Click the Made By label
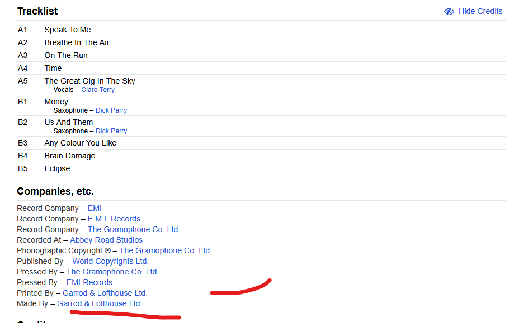Image resolution: width=519 pixels, height=323 pixels. (x=32, y=303)
